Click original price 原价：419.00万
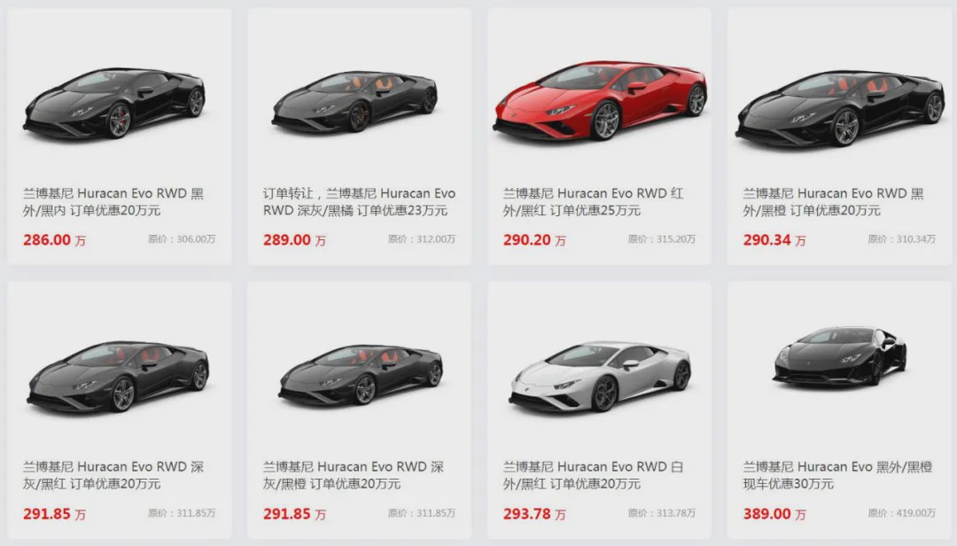Screen dimensions: 957x546 (x=901, y=513)
